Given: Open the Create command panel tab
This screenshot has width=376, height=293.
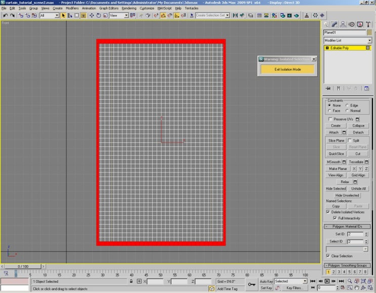Looking at the screenshot, I should (327, 24).
